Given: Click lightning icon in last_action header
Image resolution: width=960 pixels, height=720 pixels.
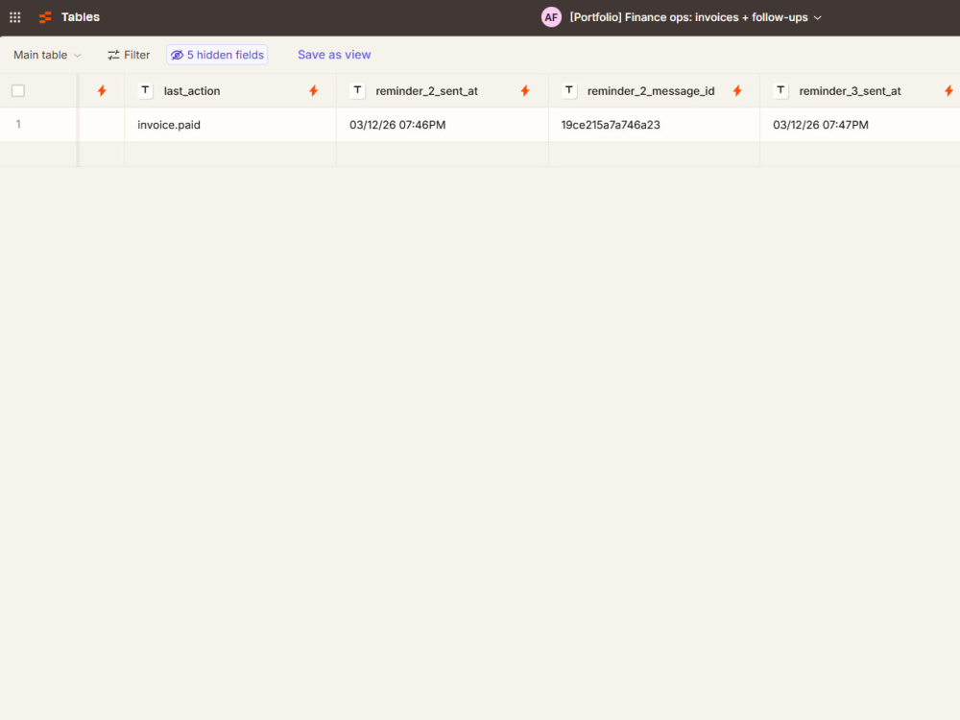Looking at the screenshot, I should (314, 90).
